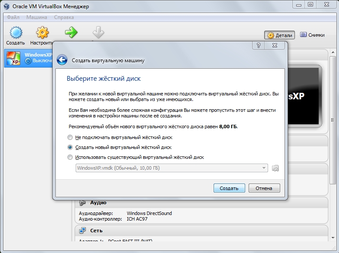Viewport: 339px width, 253px height.
Task: Click the Выберите жёсткий диск heading
Action: pos(104,79)
